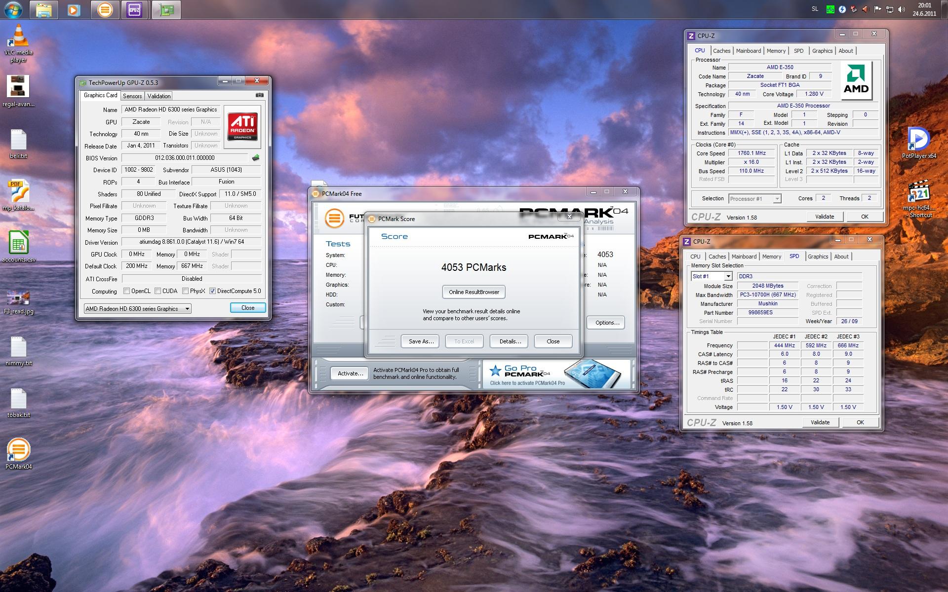Open Graphics tab in upper CPU-Z window
The height and width of the screenshot is (592, 948).
tap(822, 51)
